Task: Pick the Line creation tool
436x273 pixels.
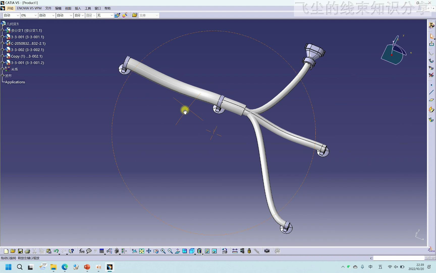Action: (431, 93)
